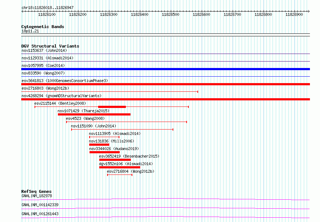
Task: Click ruler position 11826200
Action: tap(78, 14)
